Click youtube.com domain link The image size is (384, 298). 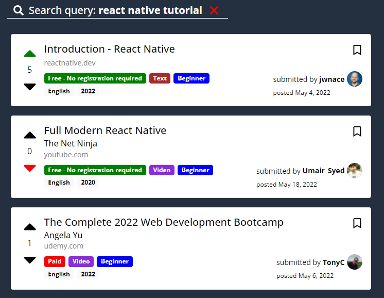tap(66, 155)
